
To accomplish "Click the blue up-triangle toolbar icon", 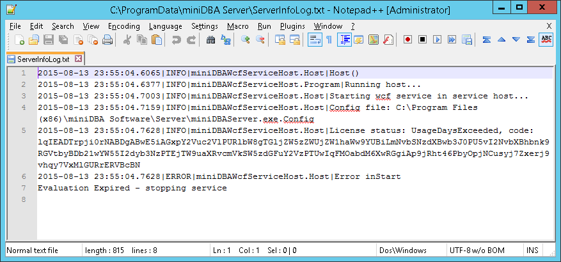I will [502, 40].
